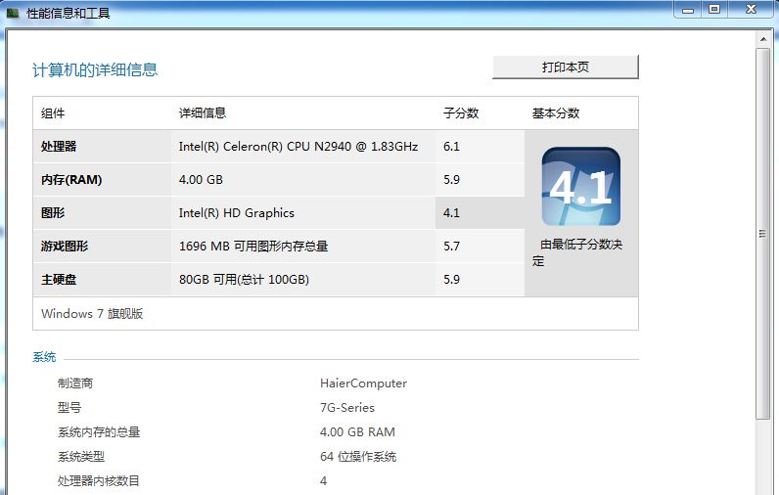Click the 由最低子分数决定 caption
Image resolution: width=779 pixels, height=495 pixels.
tap(577, 252)
